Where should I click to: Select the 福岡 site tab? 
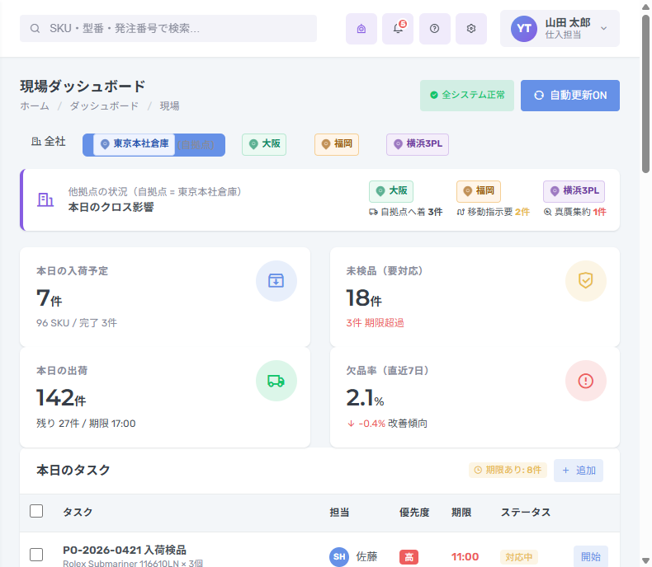(x=337, y=144)
